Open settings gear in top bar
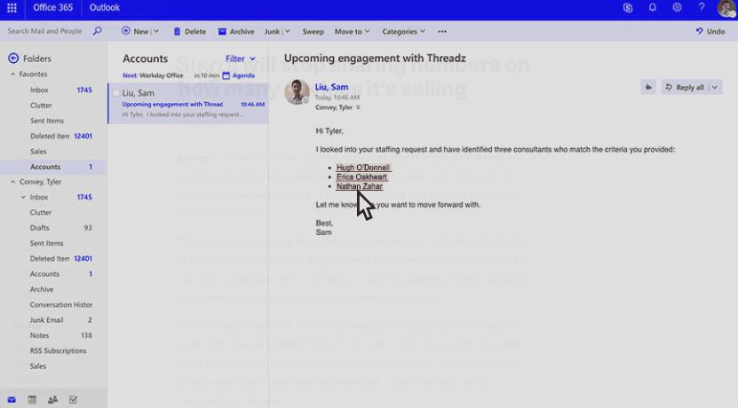This screenshot has width=738, height=408. [x=677, y=7]
